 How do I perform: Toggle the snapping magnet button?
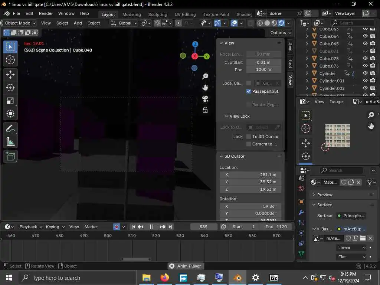point(157,23)
